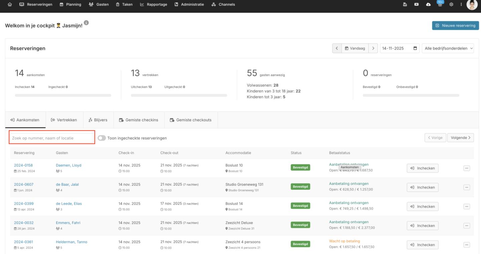Click the 'Nieuwe reservering' button

click(455, 26)
